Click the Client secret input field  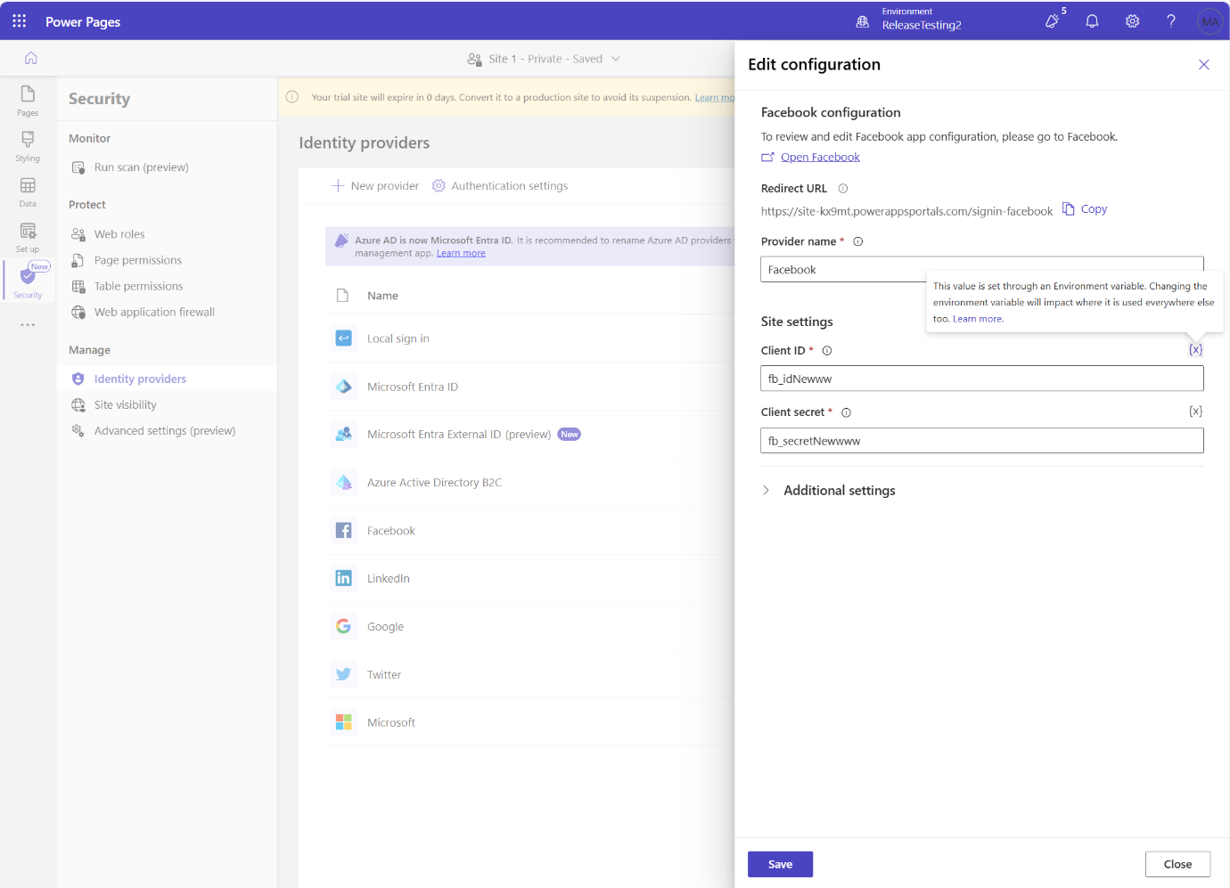[x=982, y=441]
